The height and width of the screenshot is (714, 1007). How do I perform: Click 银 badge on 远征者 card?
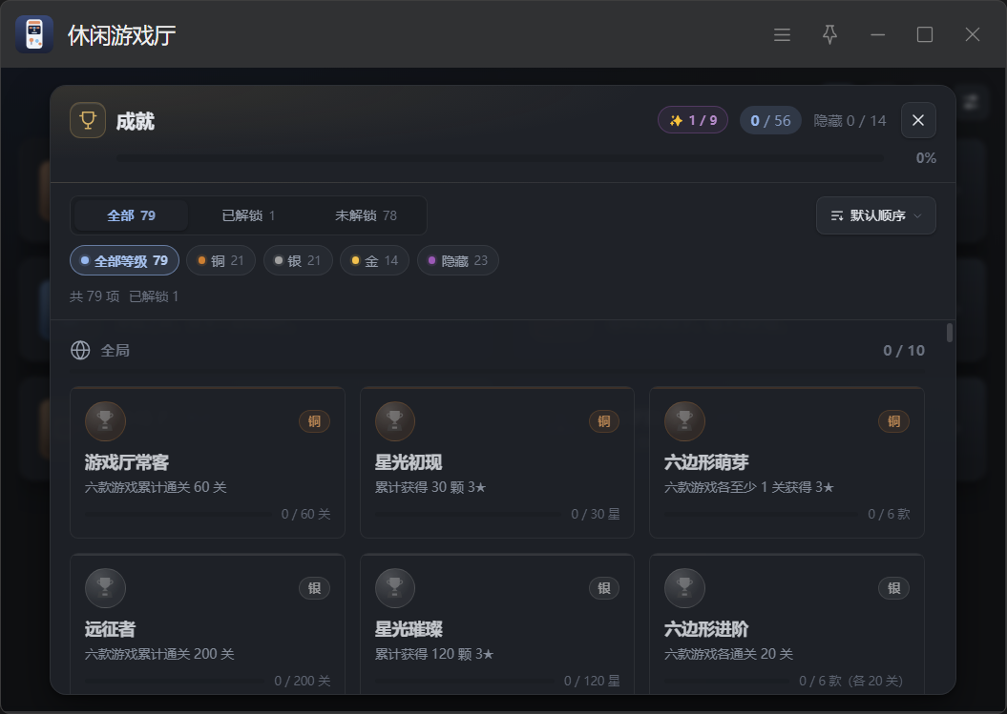pyautogui.click(x=315, y=587)
